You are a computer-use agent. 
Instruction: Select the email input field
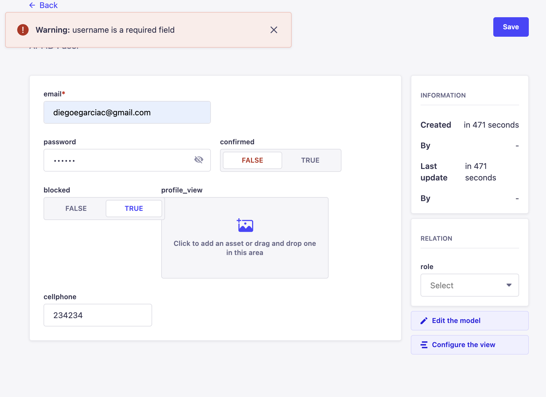coord(127,112)
